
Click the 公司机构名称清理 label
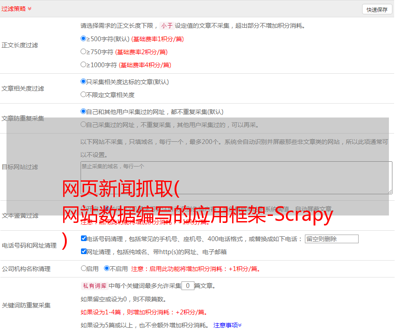(26, 269)
